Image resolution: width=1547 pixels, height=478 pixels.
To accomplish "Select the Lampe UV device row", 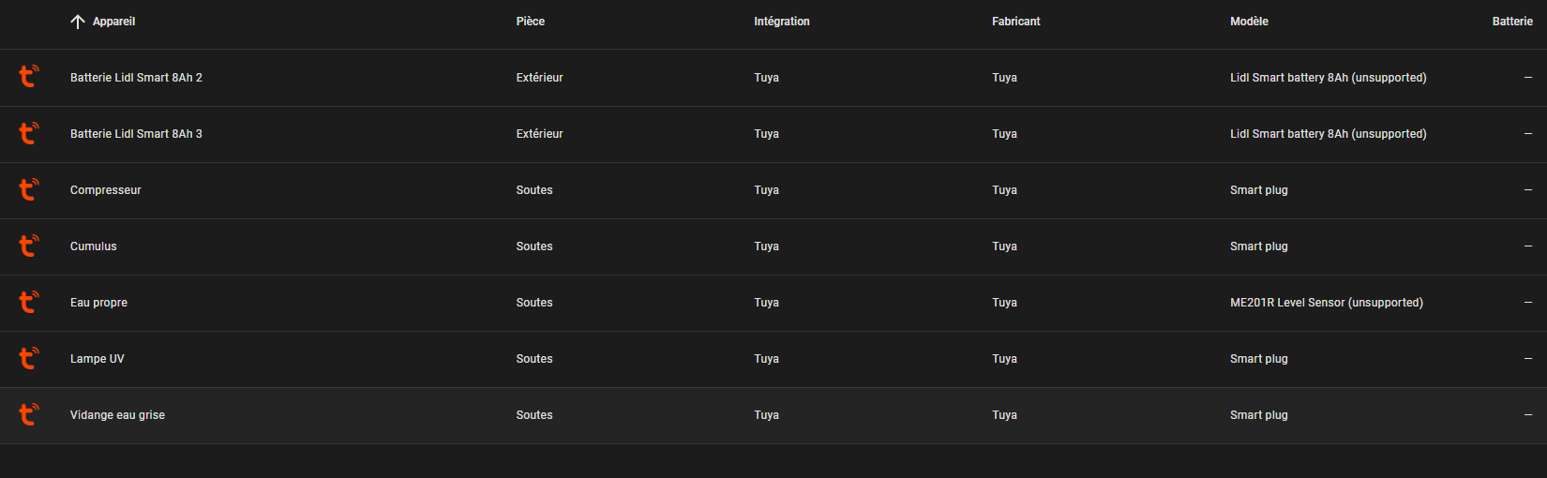I will [x=773, y=359].
